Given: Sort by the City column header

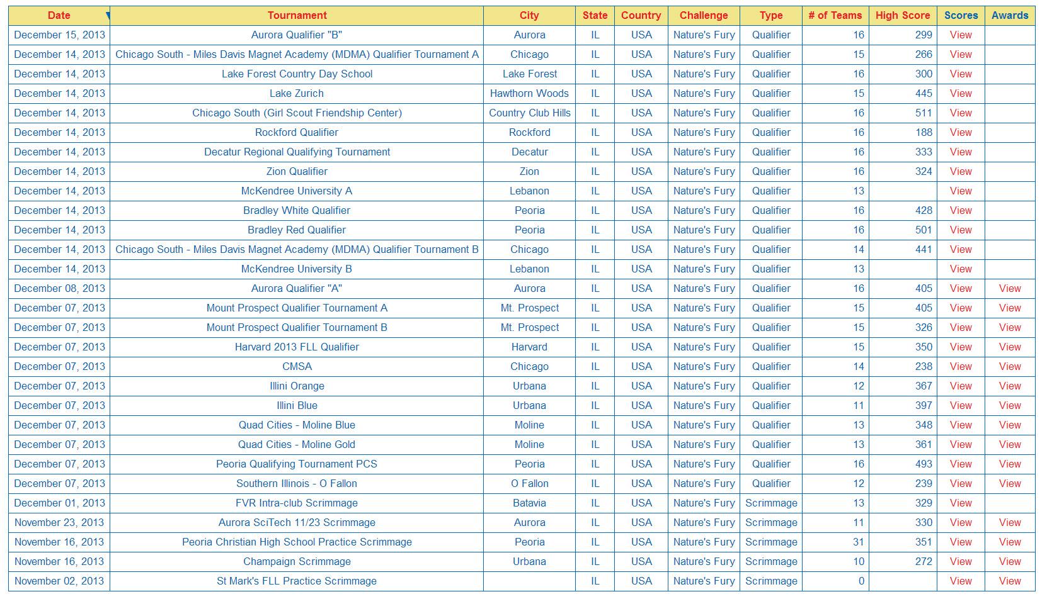Looking at the screenshot, I should (x=529, y=16).
